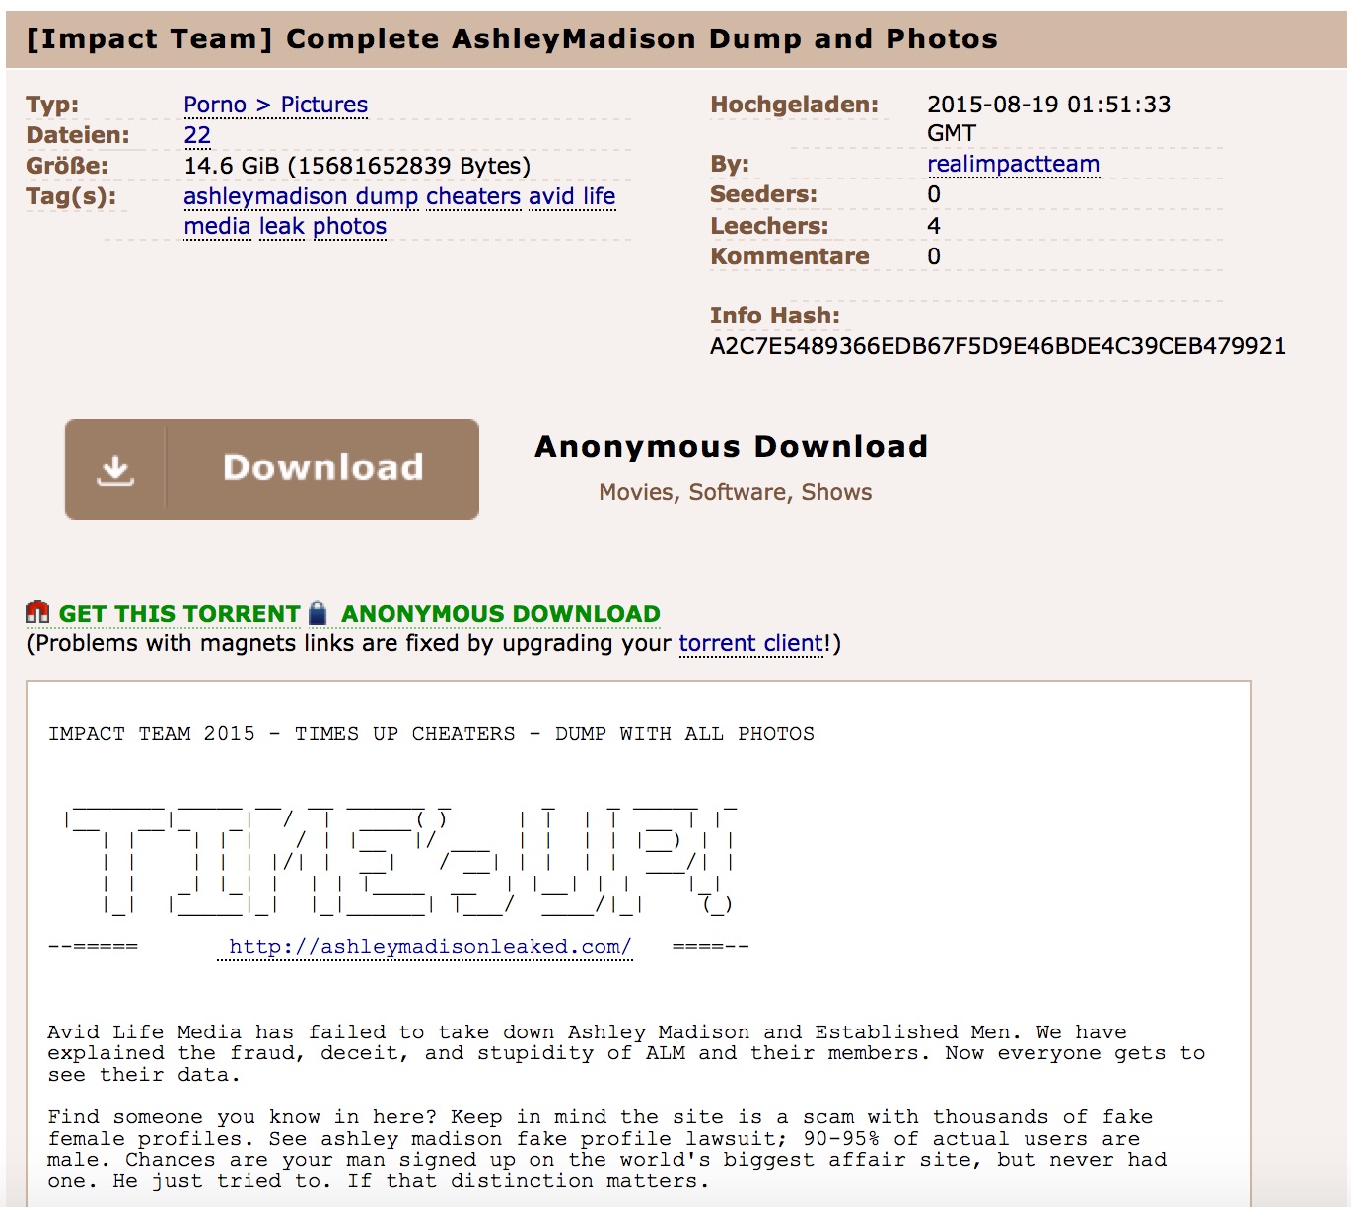This screenshot has width=1351, height=1207.
Task: Follow the torrent client link
Action: tap(751, 643)
